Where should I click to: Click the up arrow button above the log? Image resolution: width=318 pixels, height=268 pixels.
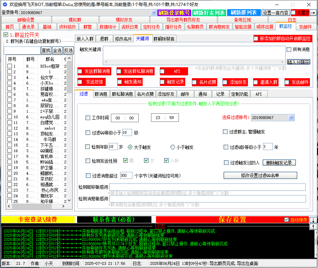coord(313,226)
